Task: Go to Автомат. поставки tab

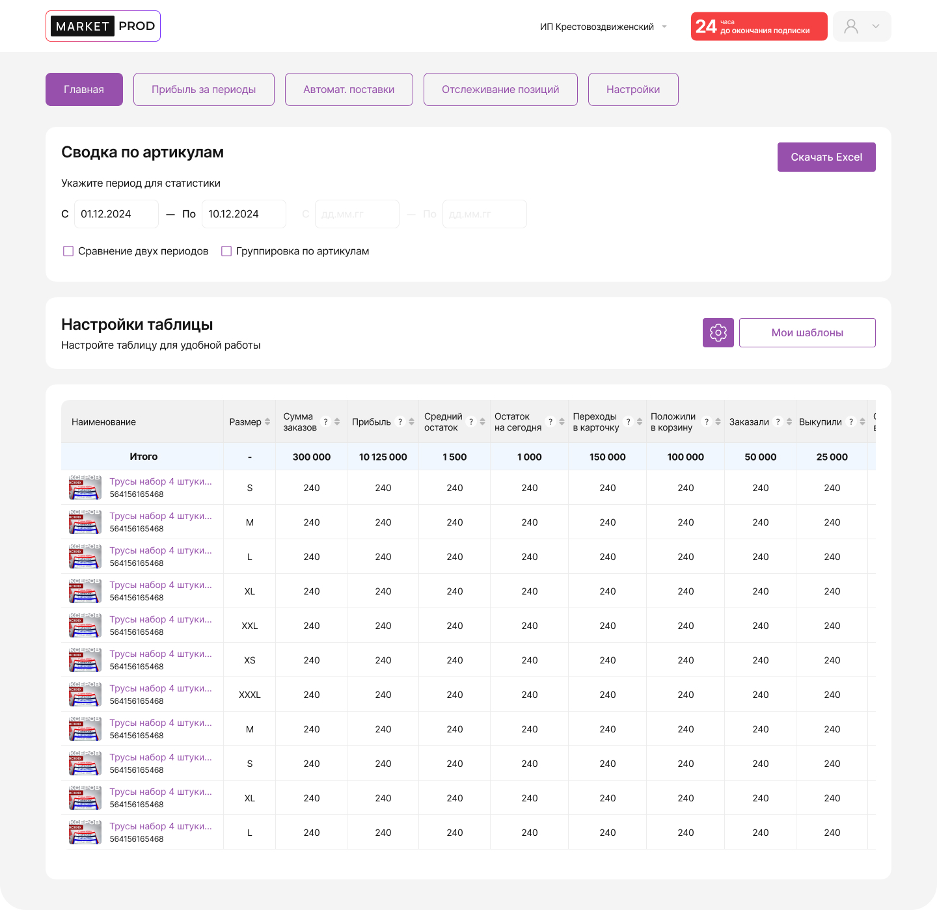Action: 349,89
